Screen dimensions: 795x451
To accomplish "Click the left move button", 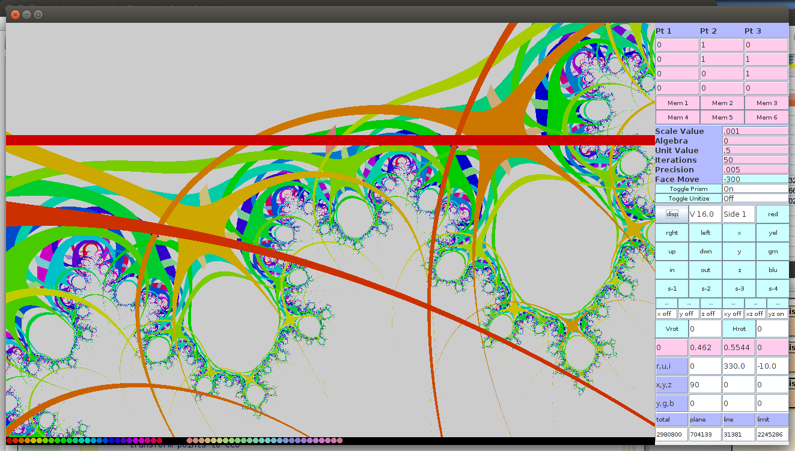I will click(705, 233).
